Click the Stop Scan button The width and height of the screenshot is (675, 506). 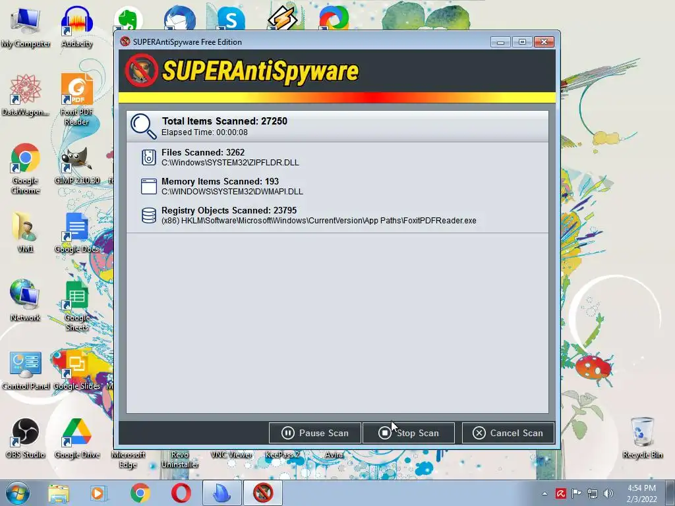click(x=409, y=433)
